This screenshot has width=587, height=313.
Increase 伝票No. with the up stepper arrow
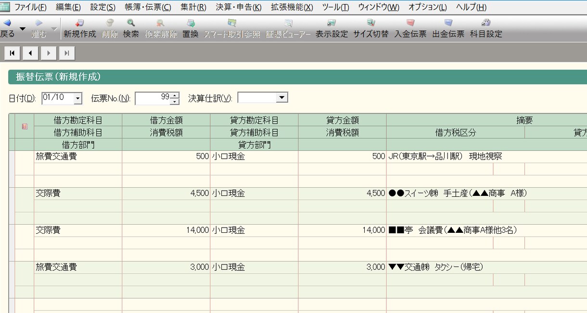[x=175, y=95]
